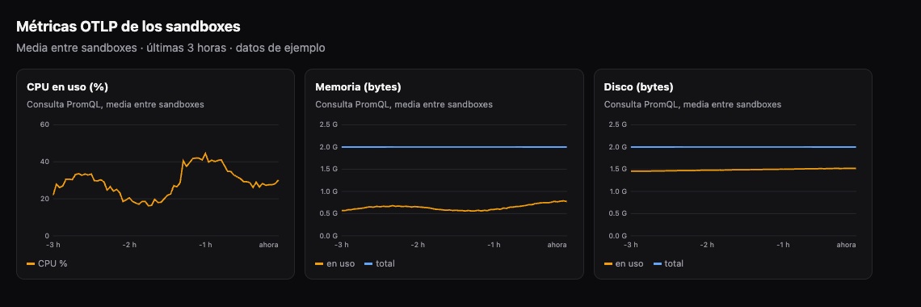The image size is (921, 307).
Task: Click the '60' y-axis label in CPU chart
Action: [x=44, y=124]
